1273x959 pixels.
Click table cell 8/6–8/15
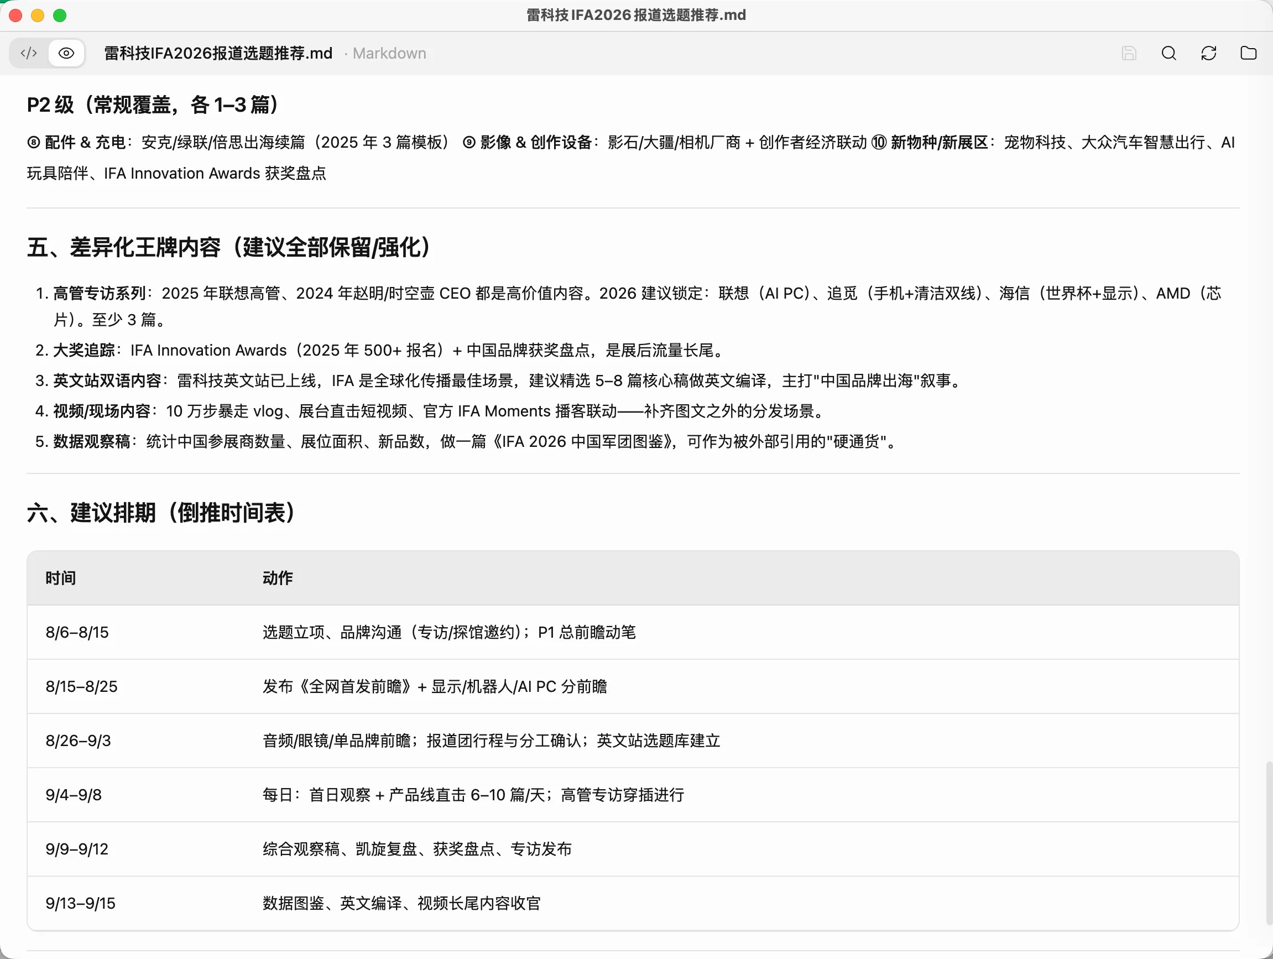click(x=77, y=632)
